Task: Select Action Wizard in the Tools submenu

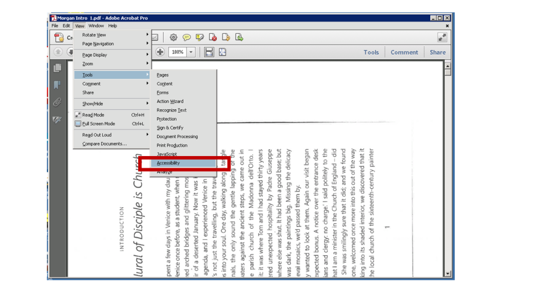Action: [184, 102]
